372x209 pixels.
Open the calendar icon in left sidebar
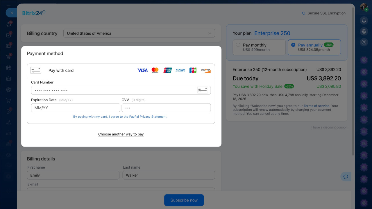click(x=8, y=68)
